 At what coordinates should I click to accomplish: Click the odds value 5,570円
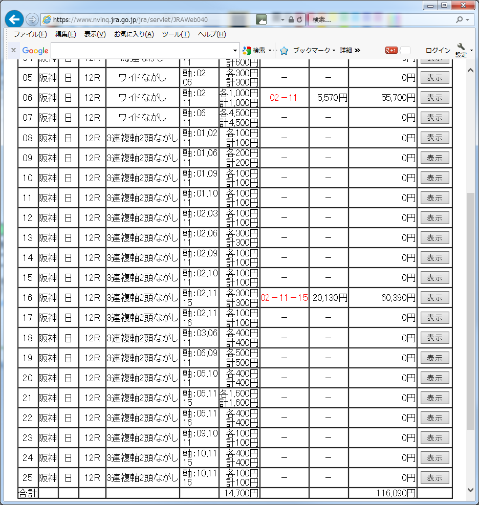332,98
